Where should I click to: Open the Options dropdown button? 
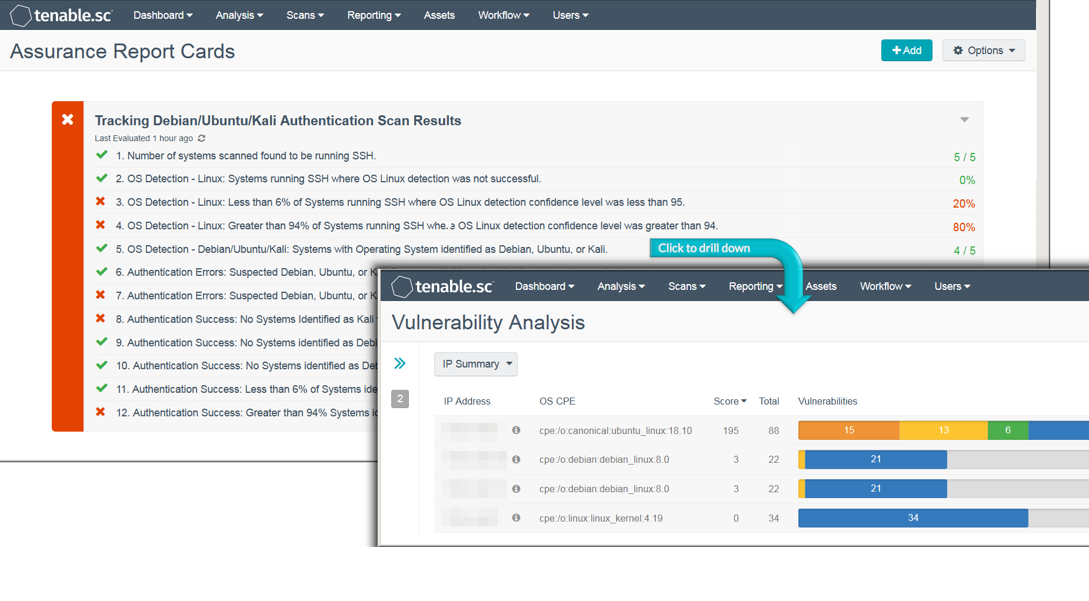pyautogui.click(x=984, y=51)
